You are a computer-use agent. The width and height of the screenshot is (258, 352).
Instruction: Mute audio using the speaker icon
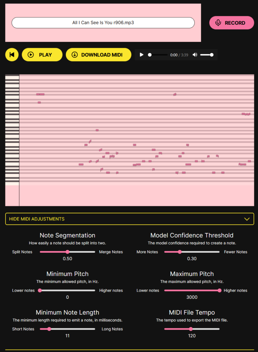point(195,55)
